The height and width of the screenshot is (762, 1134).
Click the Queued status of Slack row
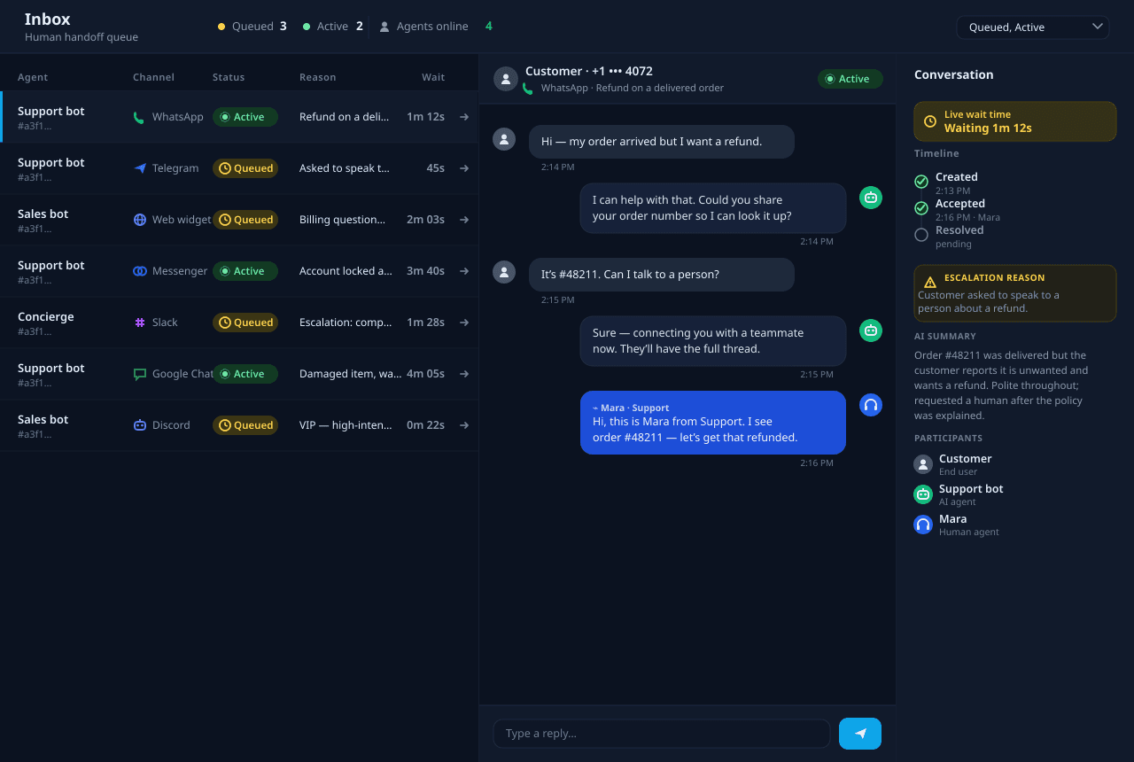click(245, 323)
